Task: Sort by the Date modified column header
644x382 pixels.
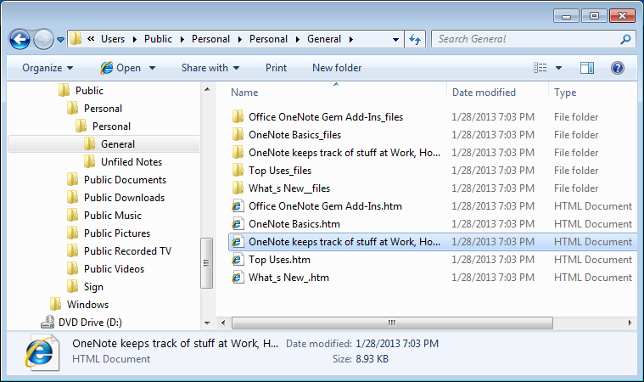Action: point(484,93)
